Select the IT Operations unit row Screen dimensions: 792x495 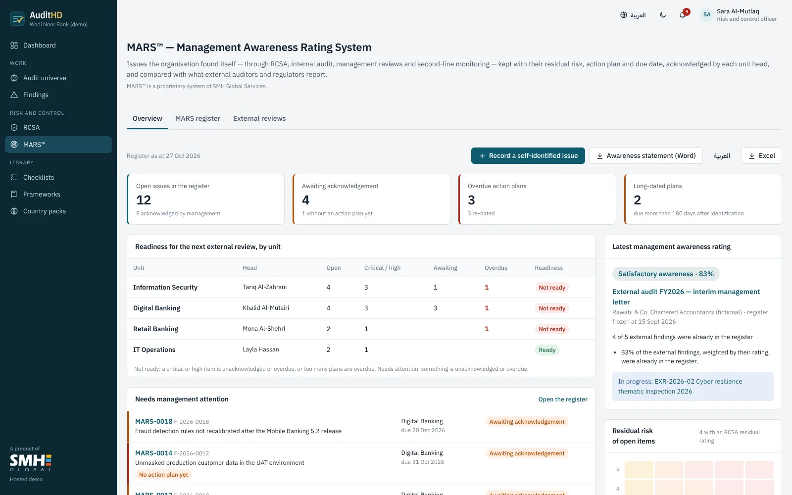[361, 350]
